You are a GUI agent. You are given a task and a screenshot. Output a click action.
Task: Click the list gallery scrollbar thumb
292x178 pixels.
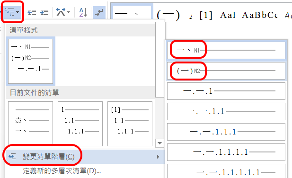pos(159,60)
